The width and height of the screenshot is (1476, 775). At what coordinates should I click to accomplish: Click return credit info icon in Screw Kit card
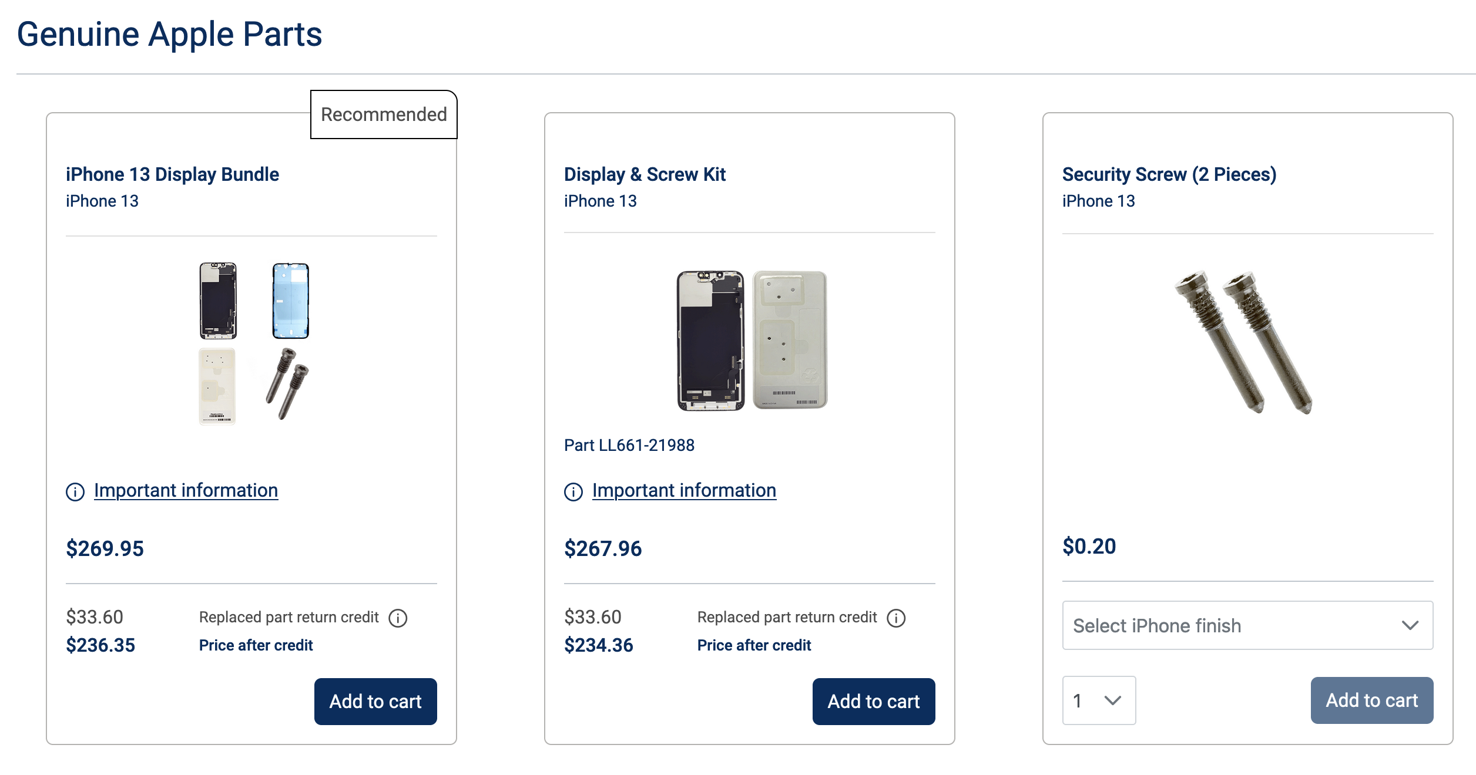pos(896,618)
